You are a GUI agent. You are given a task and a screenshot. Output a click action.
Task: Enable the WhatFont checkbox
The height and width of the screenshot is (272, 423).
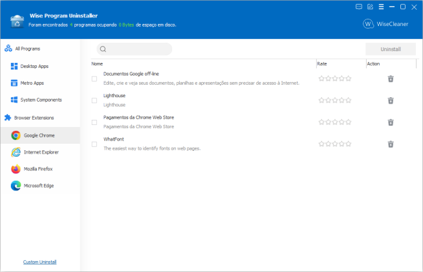[94, 144]
